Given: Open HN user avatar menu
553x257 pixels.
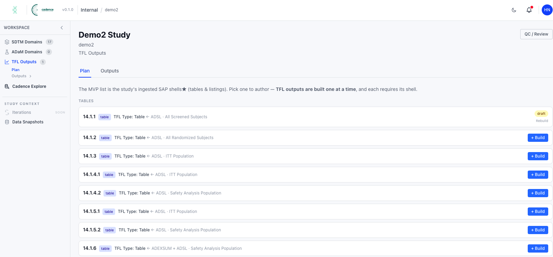Looking at the screenshot, I should click(x=547, y=10).
